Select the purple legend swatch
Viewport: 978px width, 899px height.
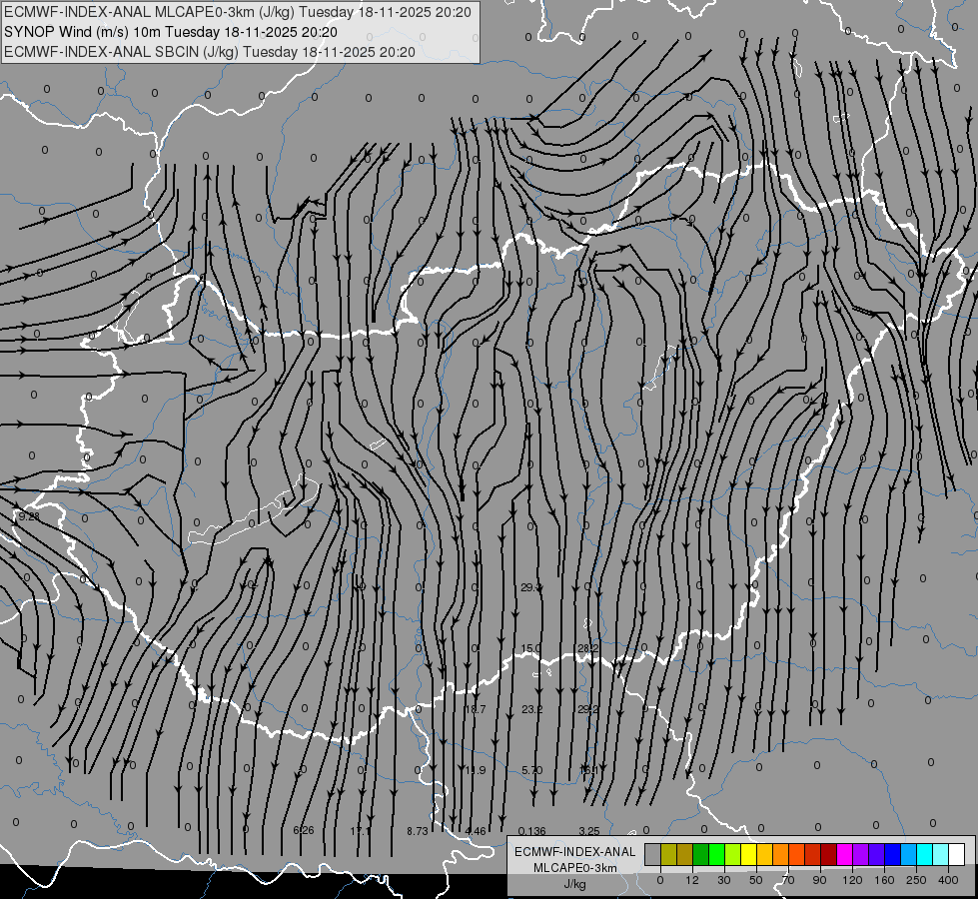pos(861,855)
